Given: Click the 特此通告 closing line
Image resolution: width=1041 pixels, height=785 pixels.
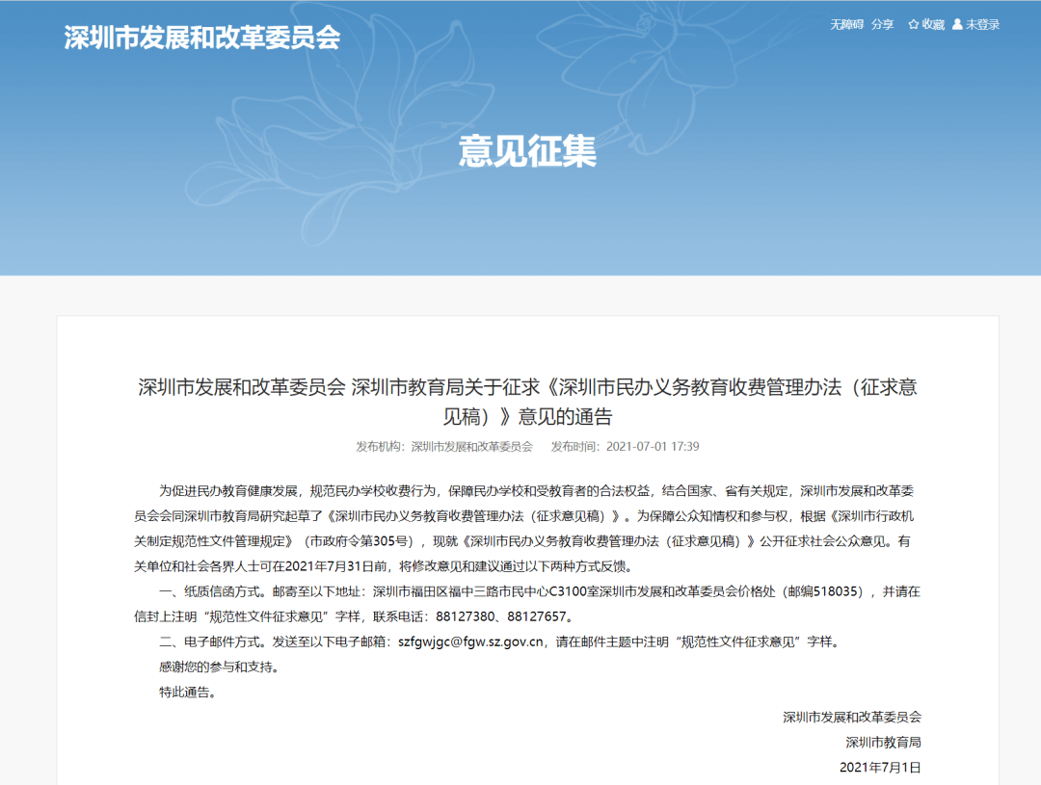Looking at the screenshot, I should coord(186,692).
